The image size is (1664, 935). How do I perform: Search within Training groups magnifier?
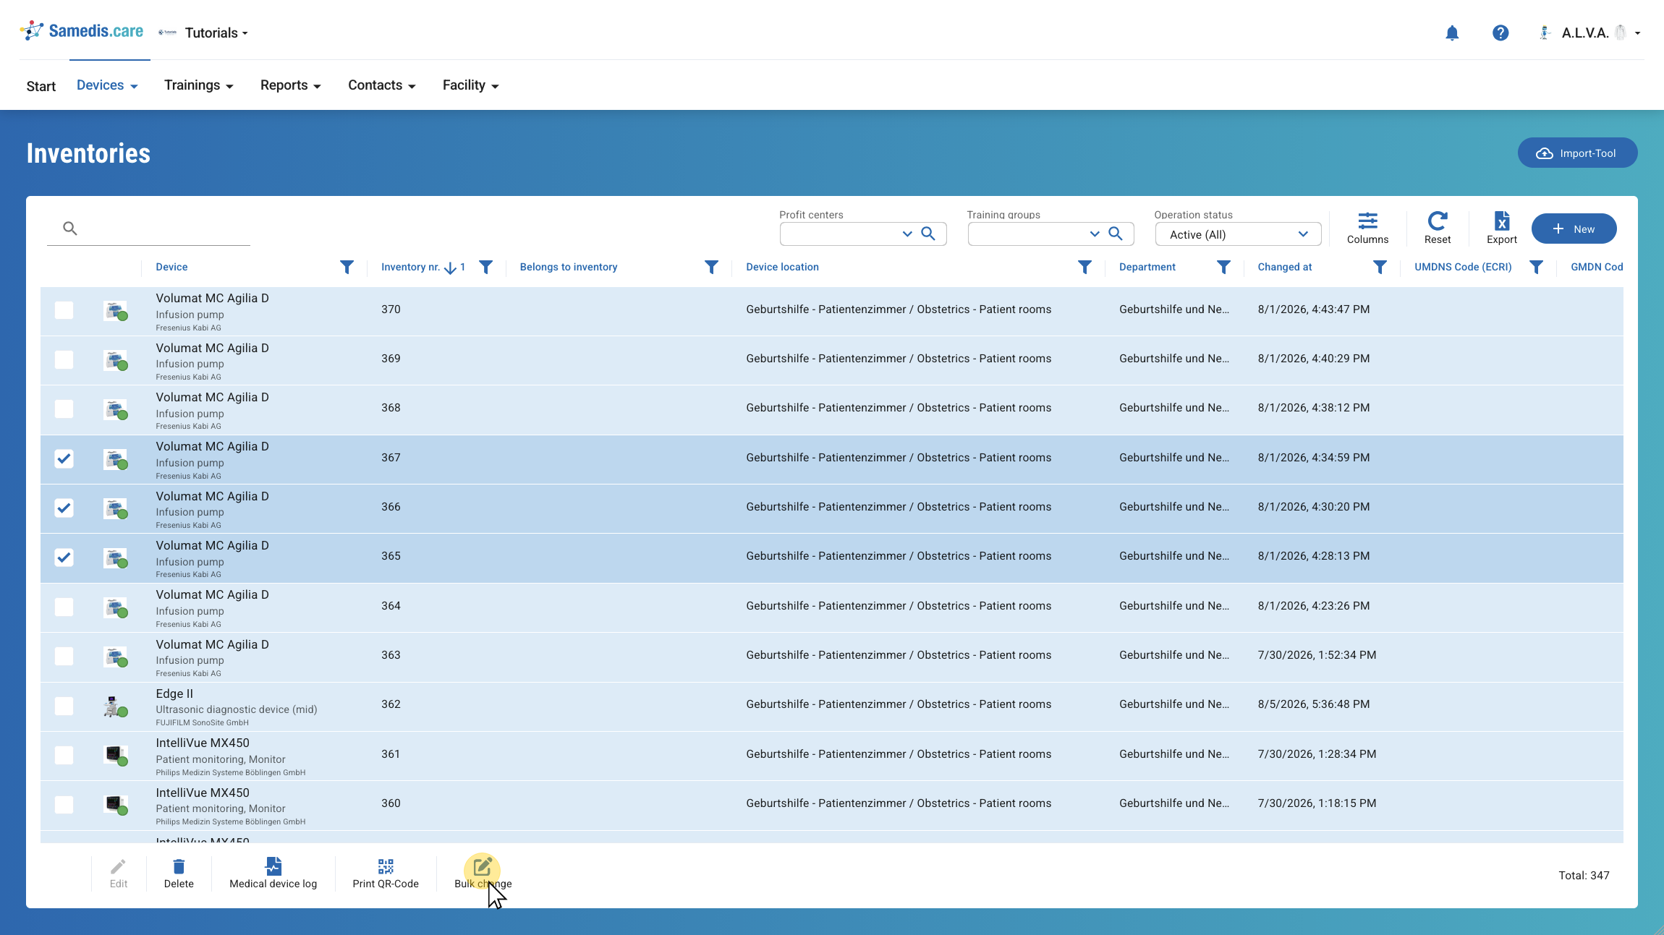click(x=1116, y=234)
